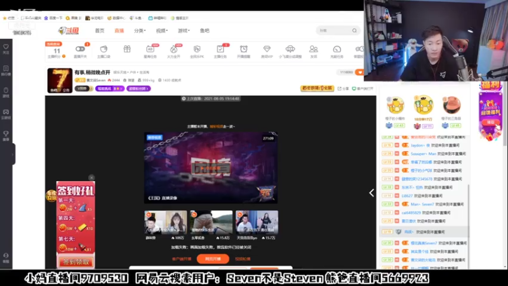The image size is (508, 286).
Task: Click the 签到领取 sign-in button
Action: [76, 262]
